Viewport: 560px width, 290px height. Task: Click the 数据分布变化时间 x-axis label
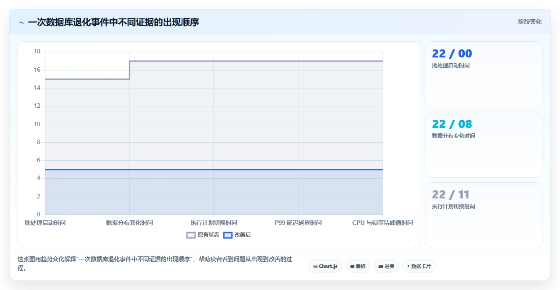(x=129, y=223)
